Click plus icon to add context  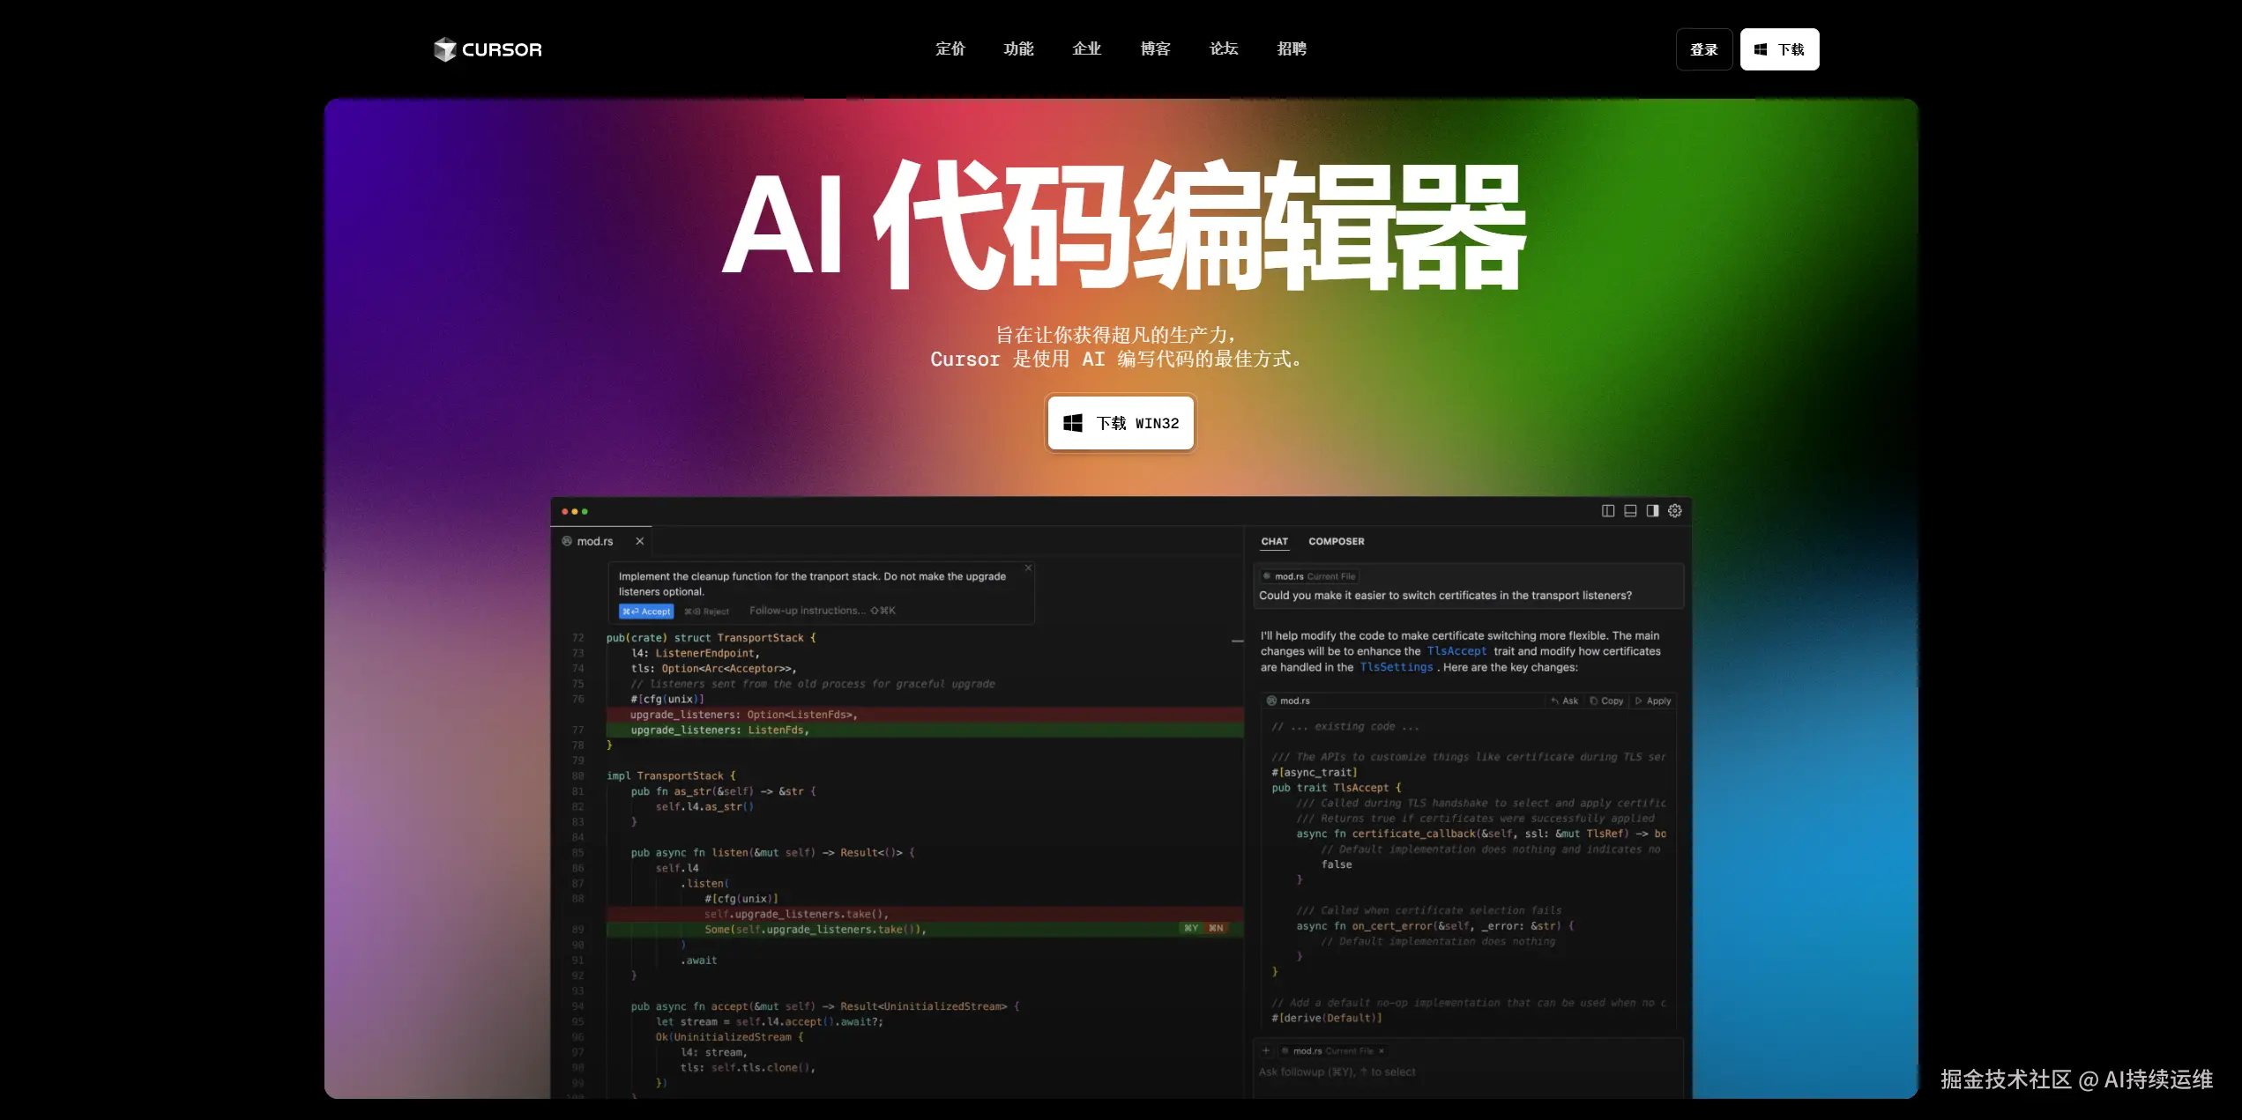tap(1266, 1050)
